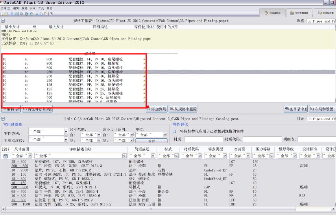Click warning icon on PN 16 机螺栓 row
336x215 pixels.
click(144, 76)
